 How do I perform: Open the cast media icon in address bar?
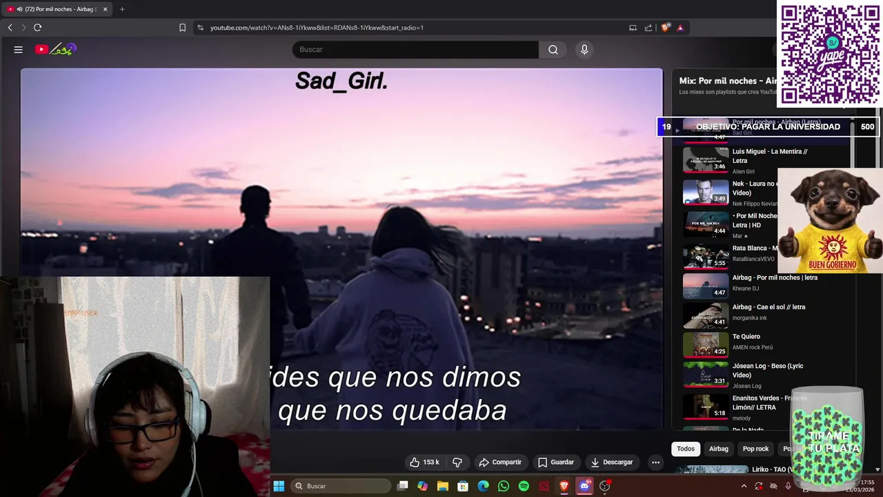click(633, 28)
